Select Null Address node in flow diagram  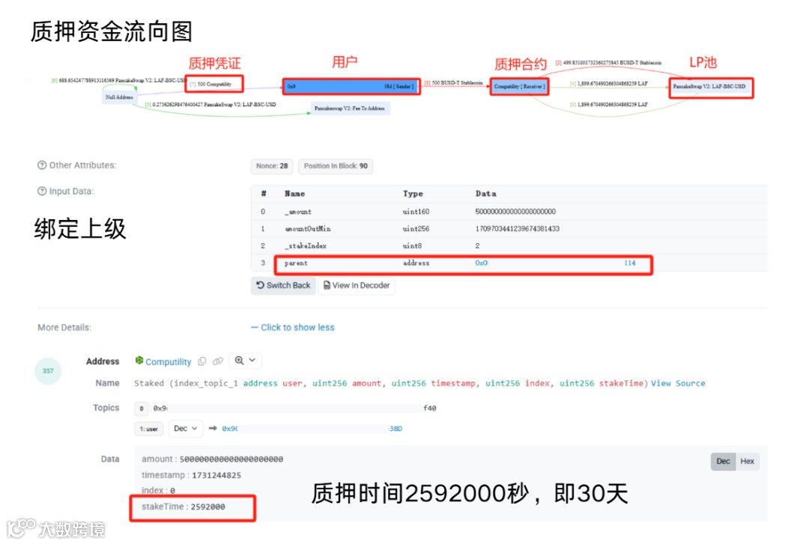119,97
